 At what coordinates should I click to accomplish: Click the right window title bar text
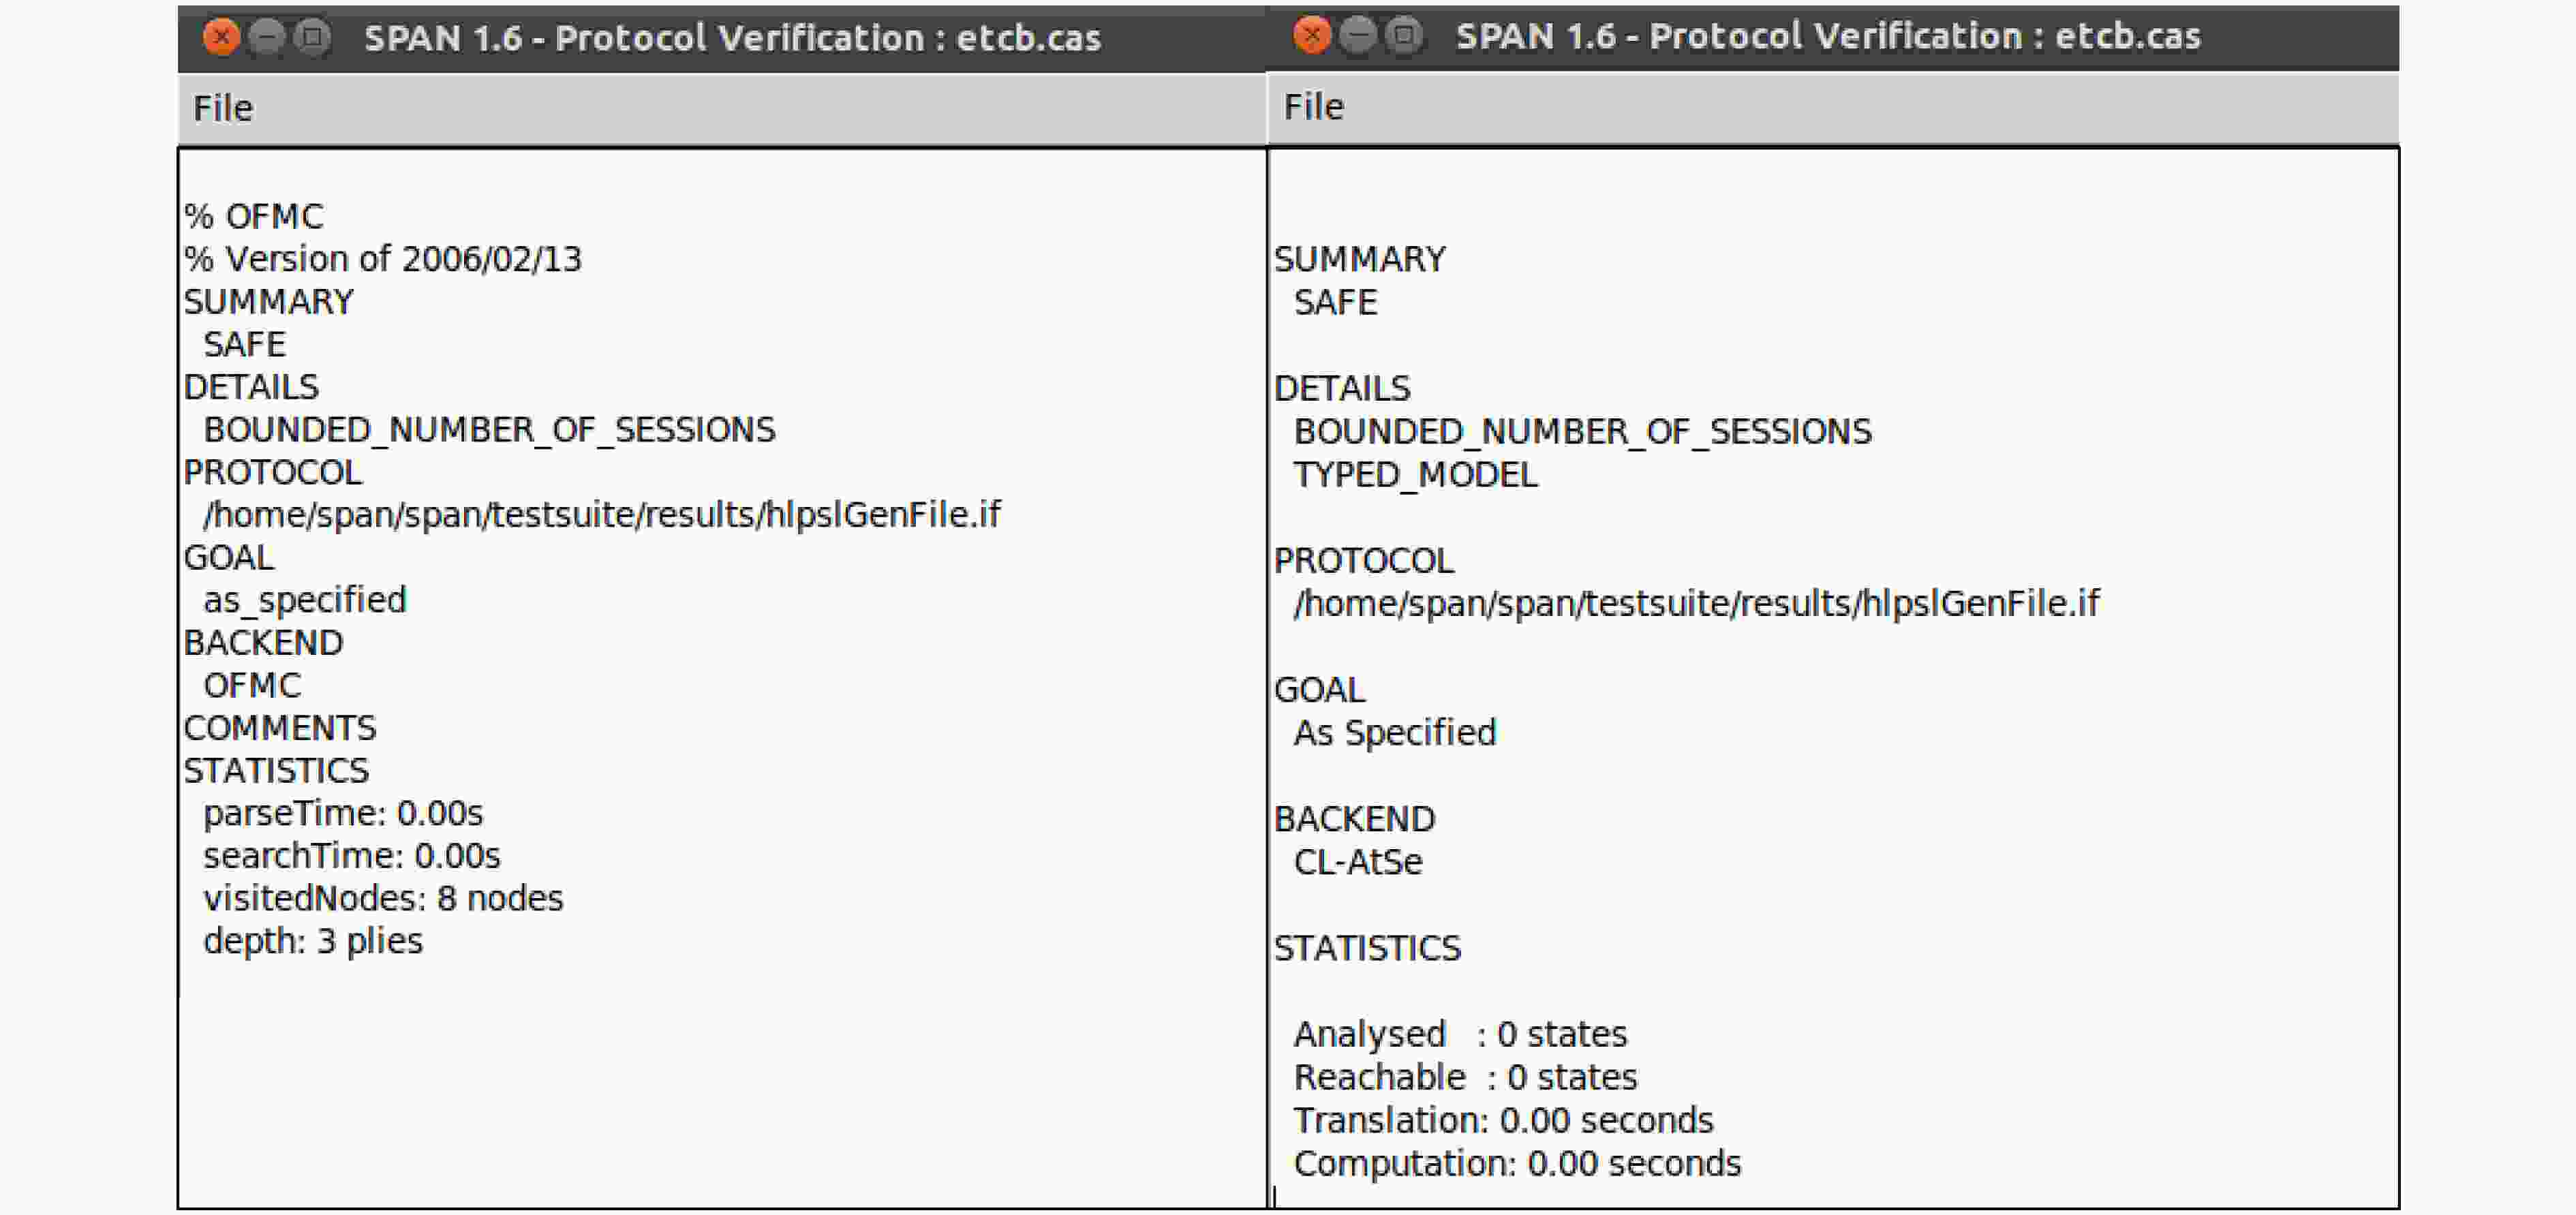click(x=1828, y=36)
